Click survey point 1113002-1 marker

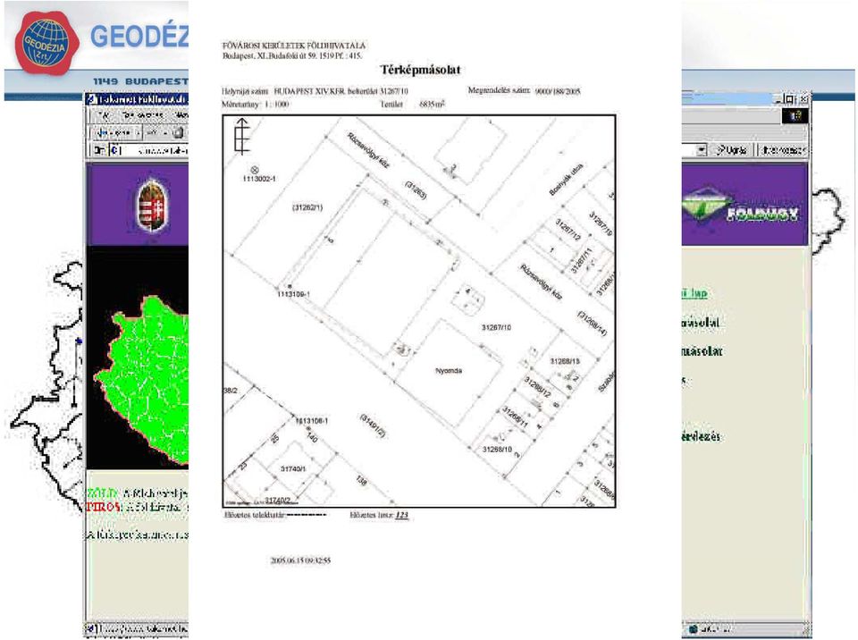[x=255, y=170]
